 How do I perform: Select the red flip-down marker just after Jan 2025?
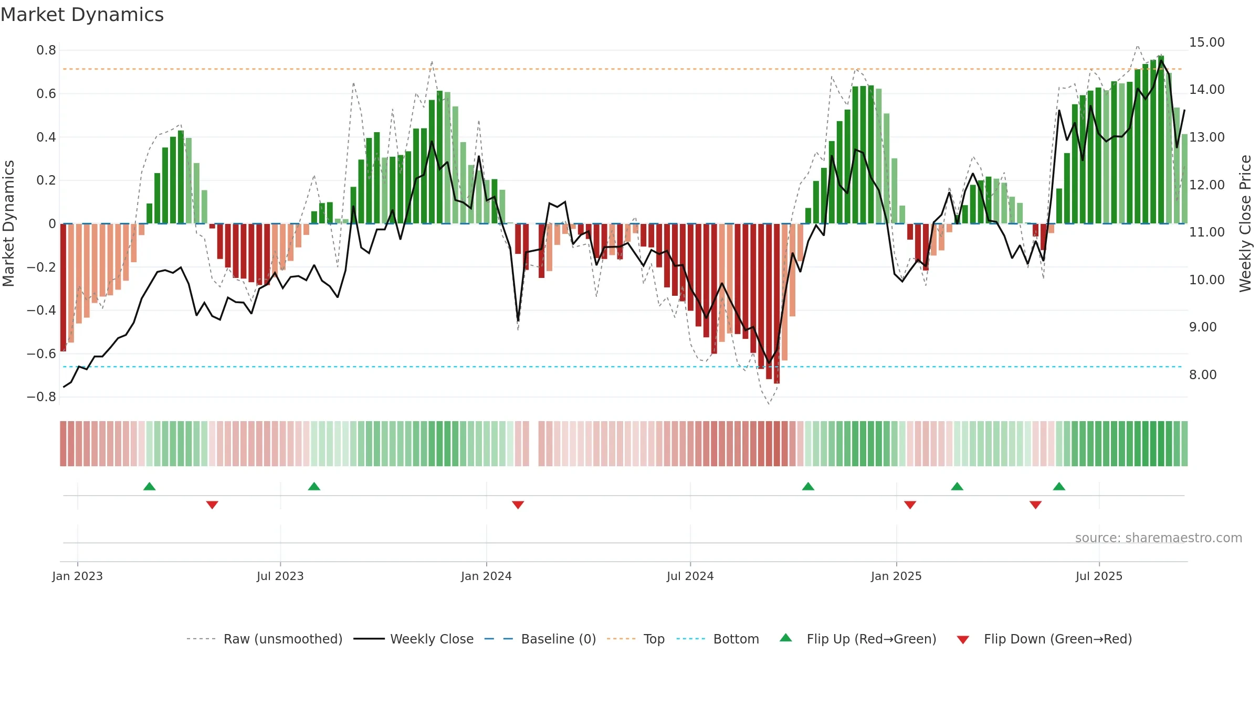910,505
